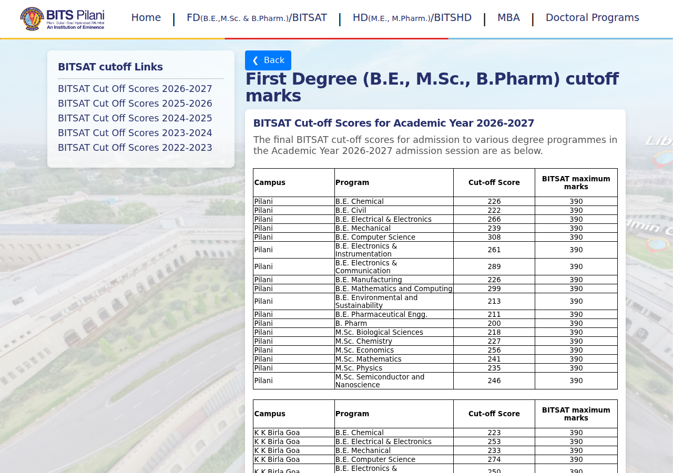The width and height of the screenshot is (673, 473).
Task: Open FD (B.E., M.Sc. & B.Pharm.)/BITSAT menu
Action: tap(257, 18)
